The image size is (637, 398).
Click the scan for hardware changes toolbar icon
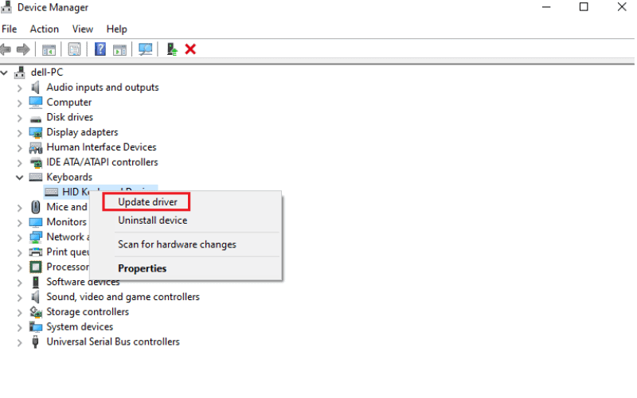pos(145,49)
